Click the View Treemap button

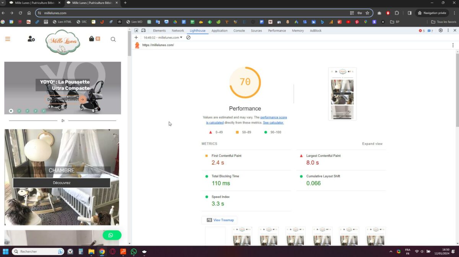[220, 220]
